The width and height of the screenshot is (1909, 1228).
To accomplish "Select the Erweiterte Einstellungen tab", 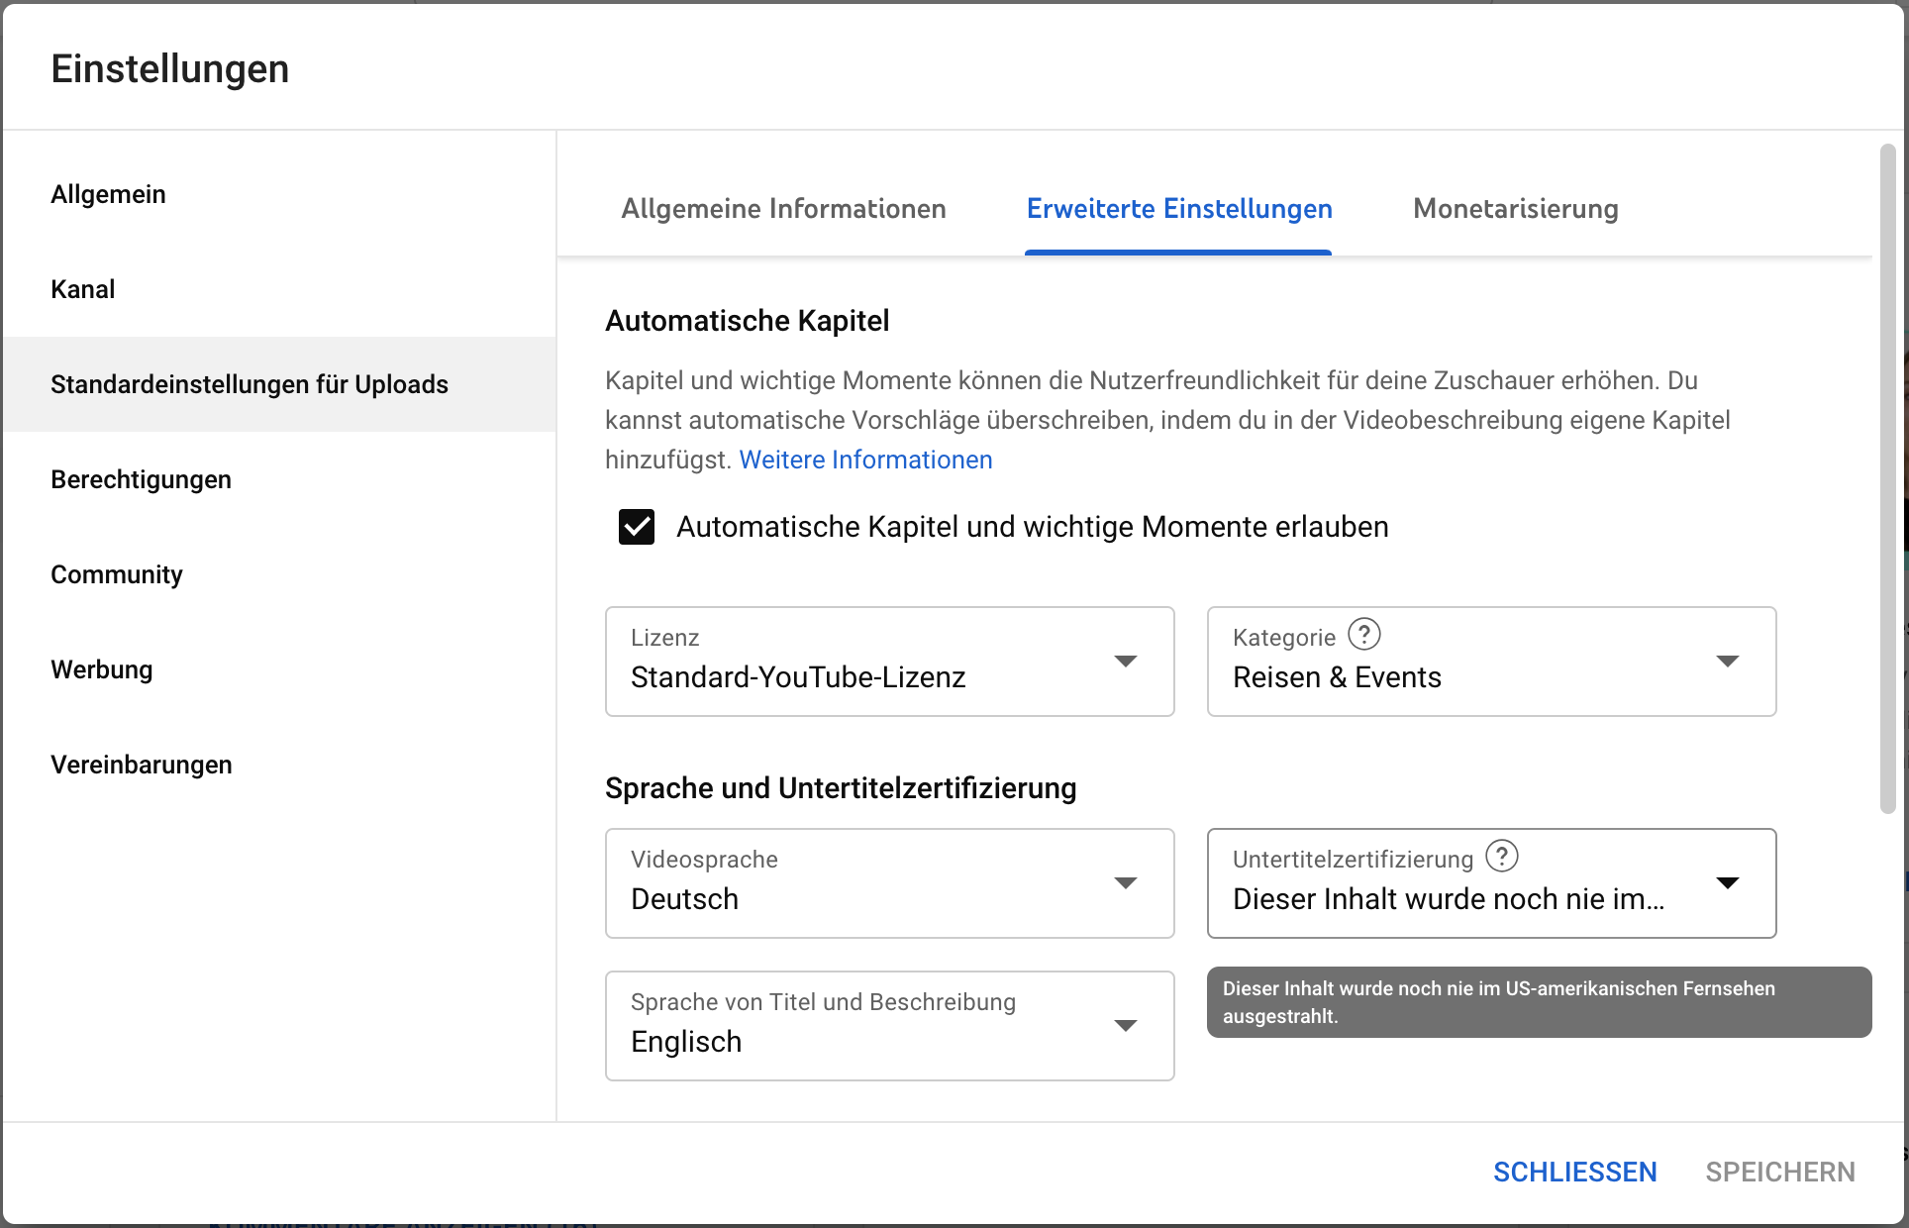I will point(1178,209).
